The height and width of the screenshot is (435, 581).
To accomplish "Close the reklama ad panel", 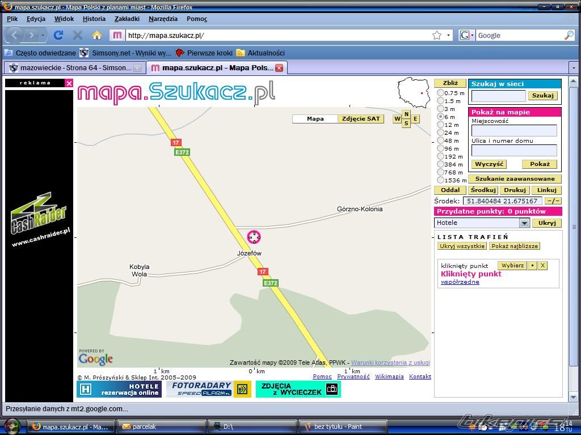I will [69, 83].
